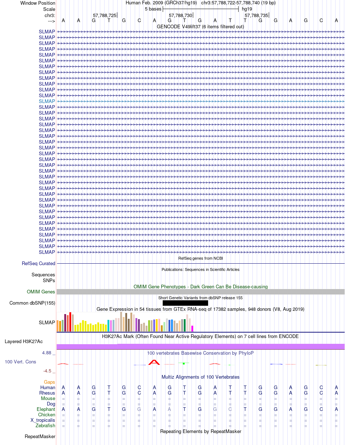Click the purple H3K27Ac signal bar

pos(200,347)
